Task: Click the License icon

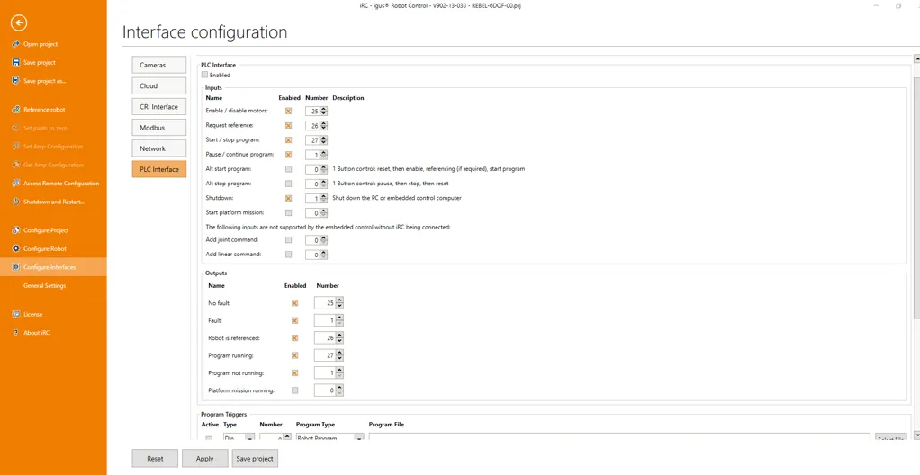Action: 16,314
